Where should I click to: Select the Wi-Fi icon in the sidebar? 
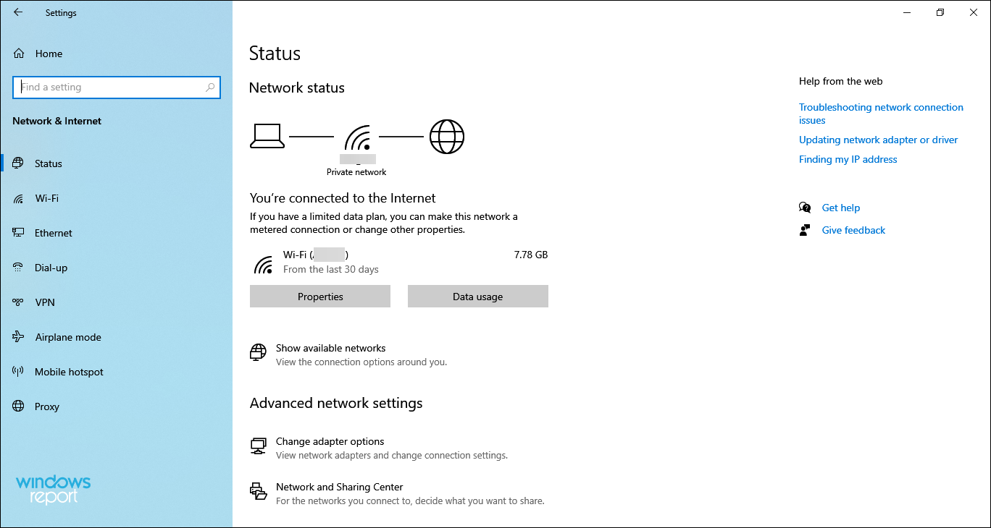point(18,198)
